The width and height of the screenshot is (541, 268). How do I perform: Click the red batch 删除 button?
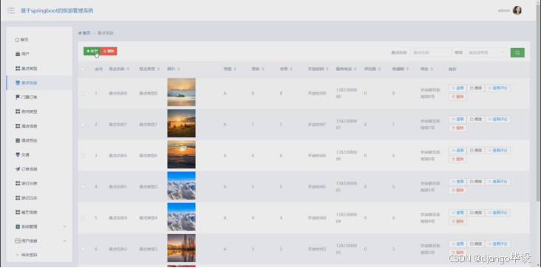[109, 51]
